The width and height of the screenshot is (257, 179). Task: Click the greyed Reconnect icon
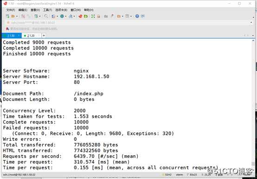tap(29, 16)
